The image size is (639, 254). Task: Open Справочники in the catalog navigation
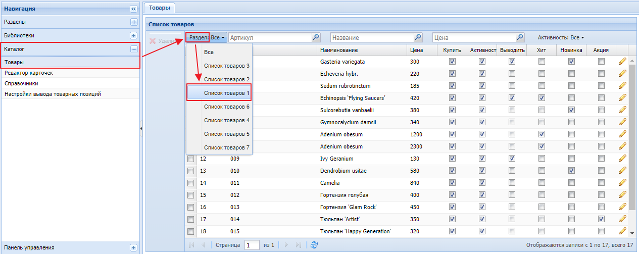(x=22, y=83)
